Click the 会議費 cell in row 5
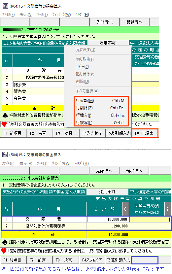 pos(39,98)
